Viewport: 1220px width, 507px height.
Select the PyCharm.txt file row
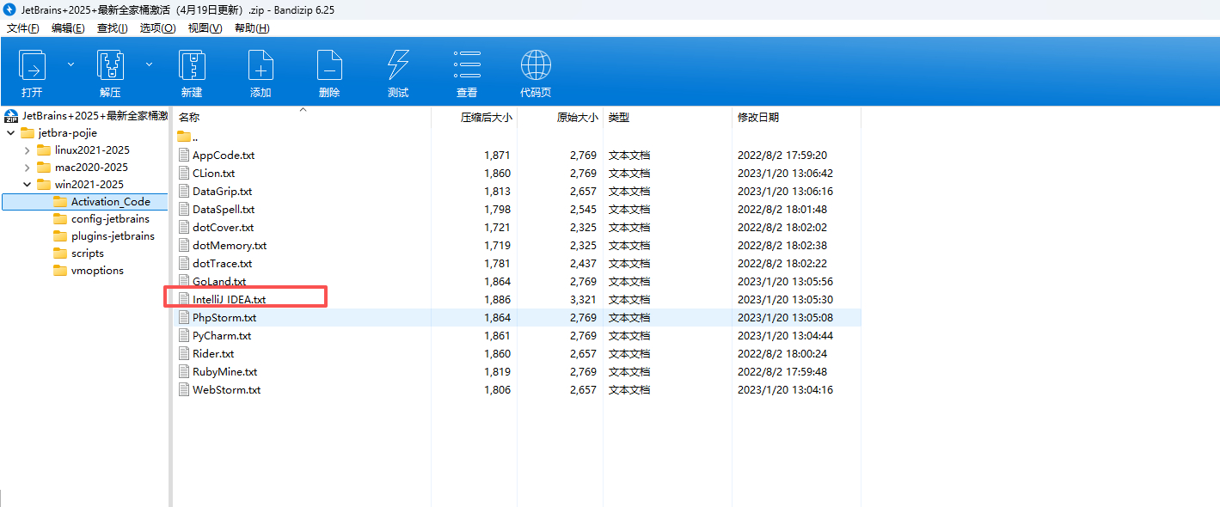pyautogui.click(x=222, y=336)
